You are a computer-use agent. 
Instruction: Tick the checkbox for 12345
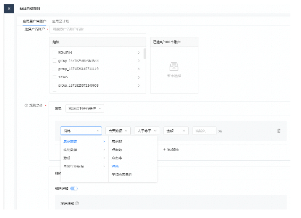pos(55,77)
